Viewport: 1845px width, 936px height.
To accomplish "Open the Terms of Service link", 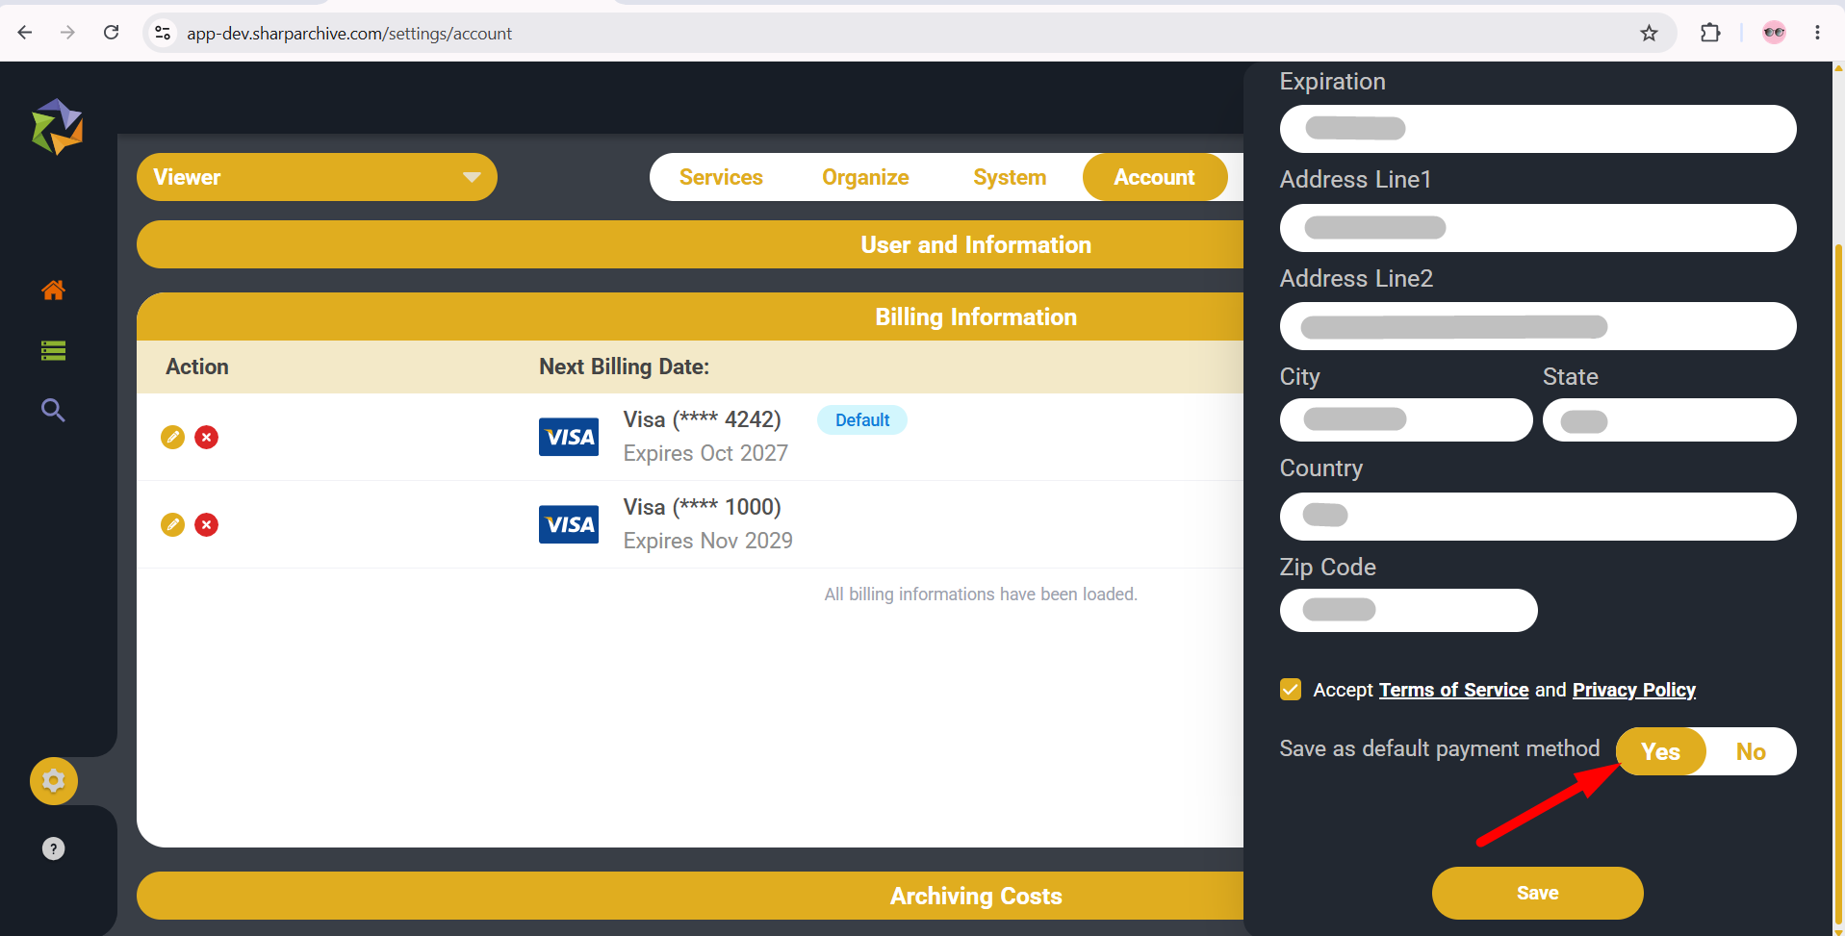I will (x=1453, y=690).
